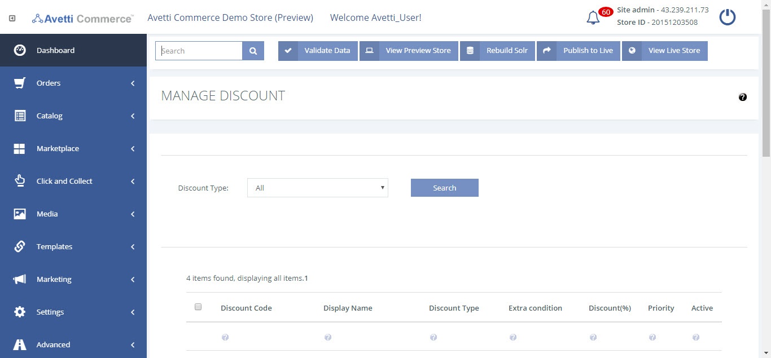Click the Catalog list icon

pos(20,116)
